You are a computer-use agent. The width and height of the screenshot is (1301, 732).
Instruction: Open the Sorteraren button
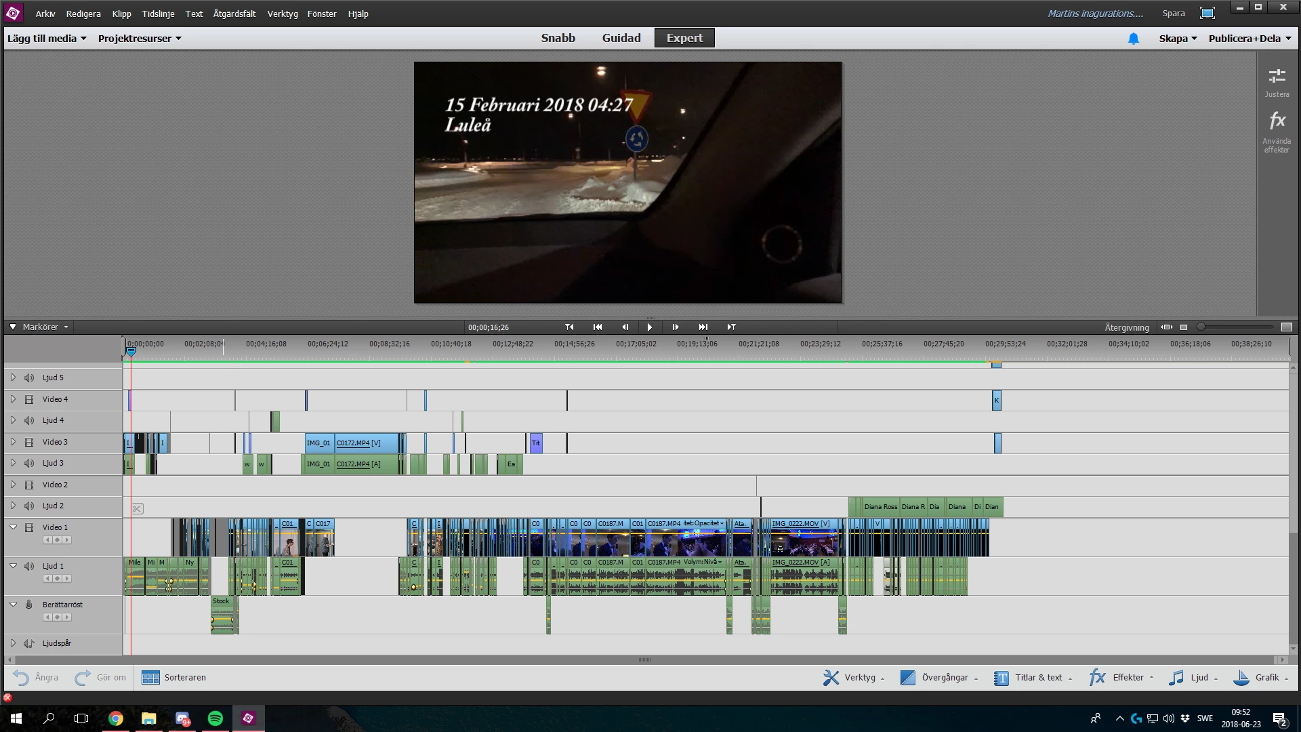[x=174, y=677]
